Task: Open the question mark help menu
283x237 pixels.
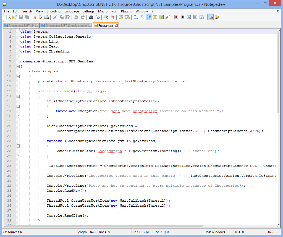Action: coord(152,11)
